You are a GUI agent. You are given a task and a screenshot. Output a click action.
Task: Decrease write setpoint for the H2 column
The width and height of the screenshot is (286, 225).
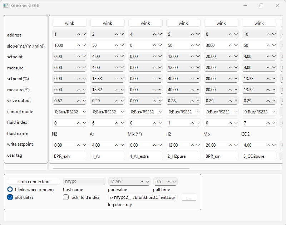tap(198, 145)
